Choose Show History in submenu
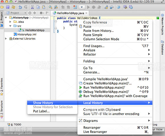Viewport: 165px width, 136px height. coord(52,103)
